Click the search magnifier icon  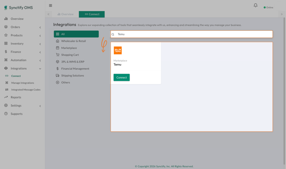point(113,34)
